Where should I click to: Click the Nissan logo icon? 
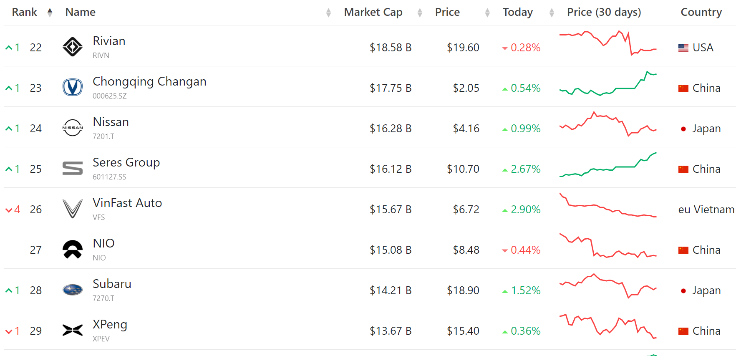tap(73, 128)
